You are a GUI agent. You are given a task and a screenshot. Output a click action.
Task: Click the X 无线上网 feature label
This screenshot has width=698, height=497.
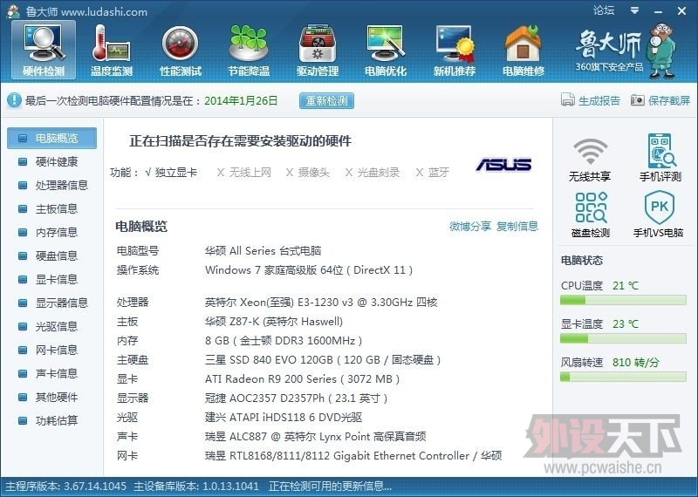tap(243, 172)
